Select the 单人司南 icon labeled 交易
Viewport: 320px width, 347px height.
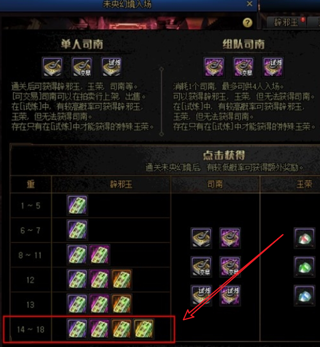(x=82, y=67)
